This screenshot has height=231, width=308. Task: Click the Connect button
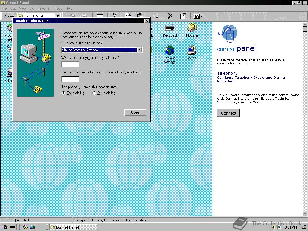[228, 113]
